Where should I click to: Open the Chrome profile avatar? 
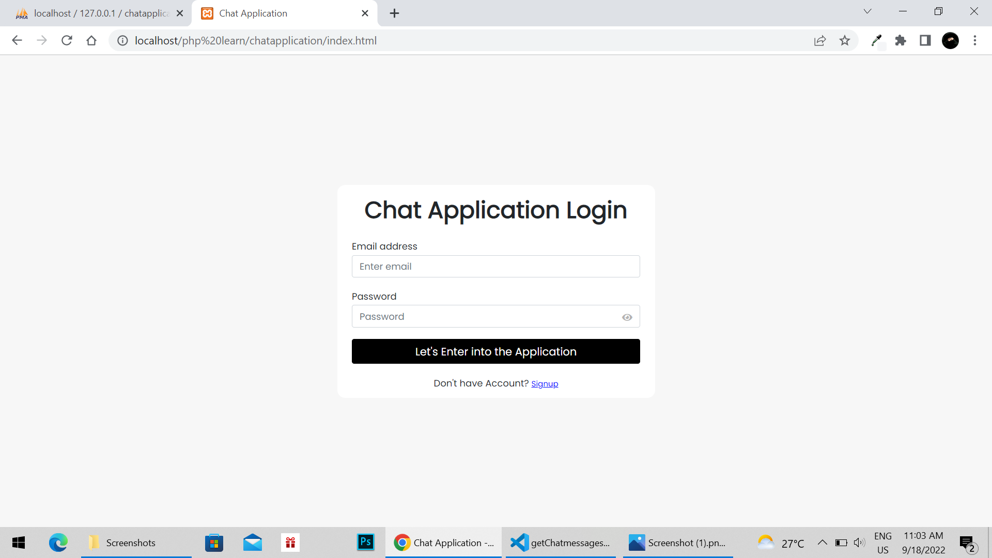click(950, 40)
